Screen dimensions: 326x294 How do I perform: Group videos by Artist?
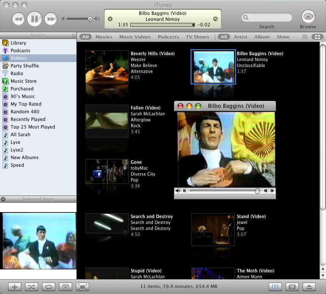pos(241,37)
